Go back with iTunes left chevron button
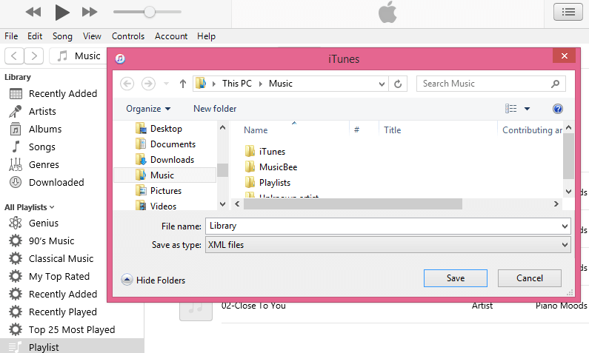Image resolution: width=589 pixels, height=353 pixels. point(14,56)
